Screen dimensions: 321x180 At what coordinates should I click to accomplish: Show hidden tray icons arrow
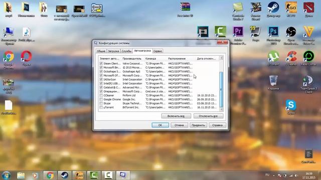pyautogui.click(x=274, y=175)
